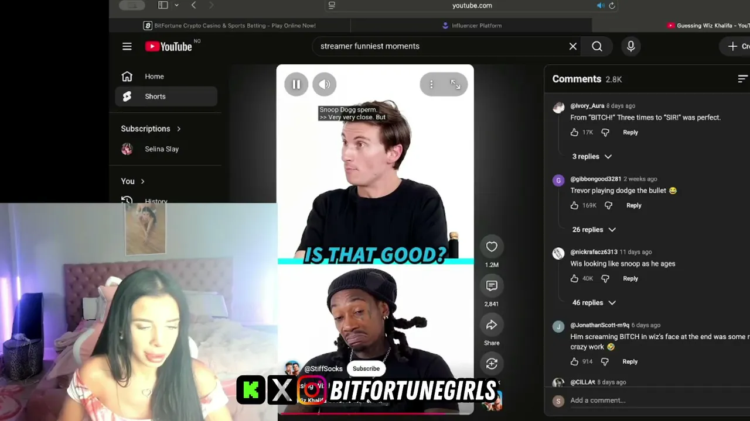
Task: Click the youtube.com address bar
Action: coord(472,5)
